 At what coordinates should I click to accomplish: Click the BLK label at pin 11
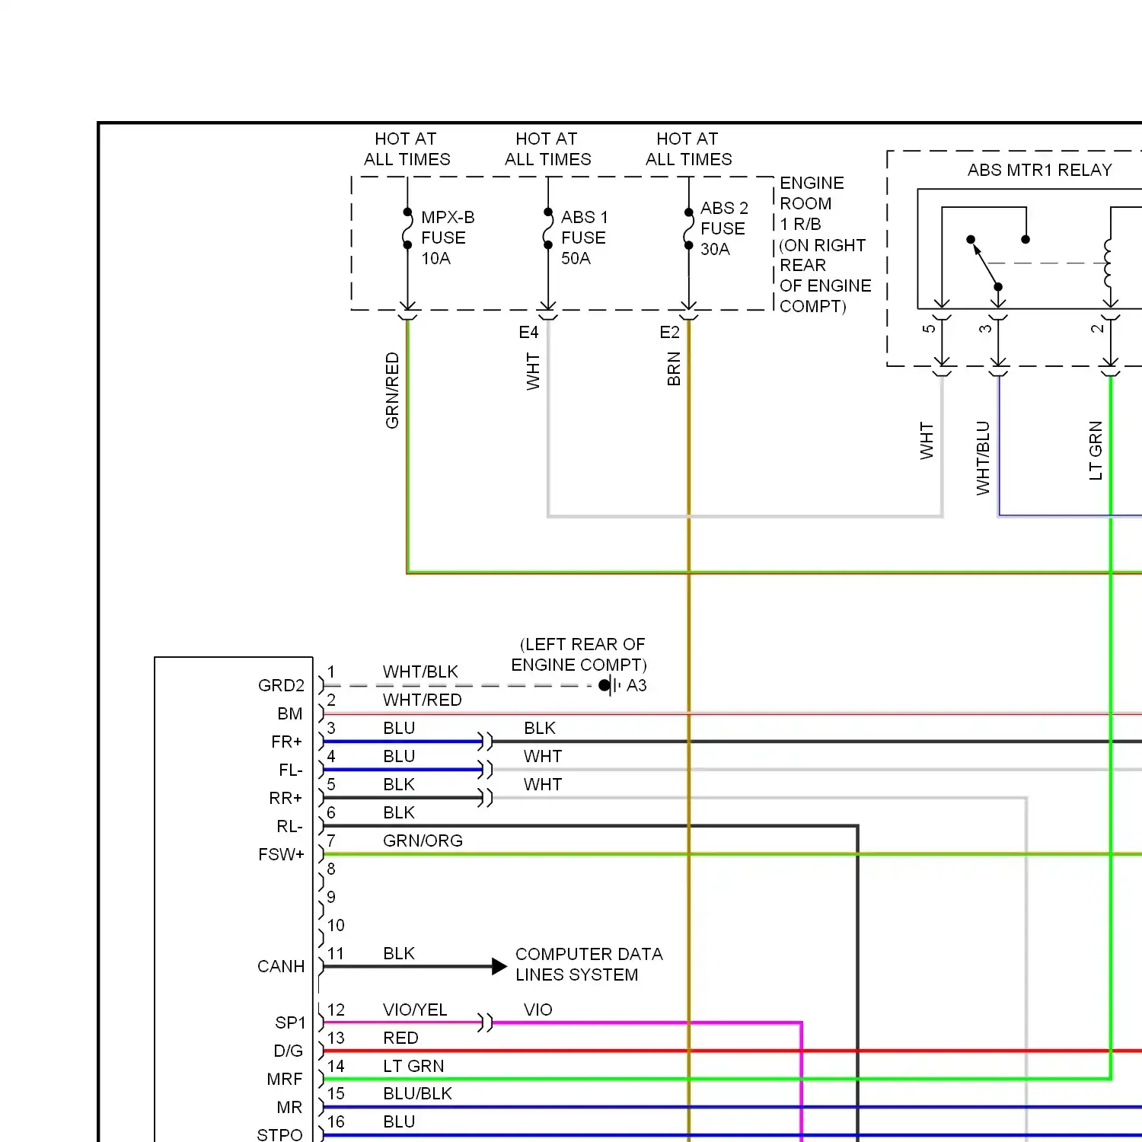[399, 953]
